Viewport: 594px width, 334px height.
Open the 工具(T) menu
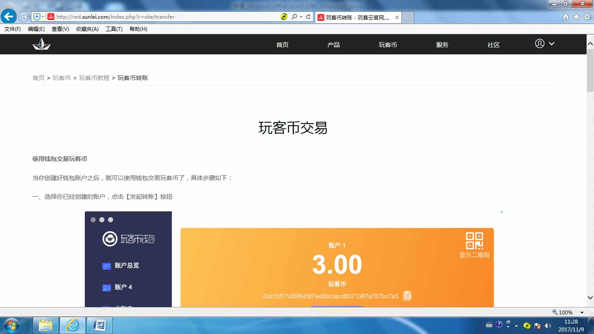click(x=114, y=29)
